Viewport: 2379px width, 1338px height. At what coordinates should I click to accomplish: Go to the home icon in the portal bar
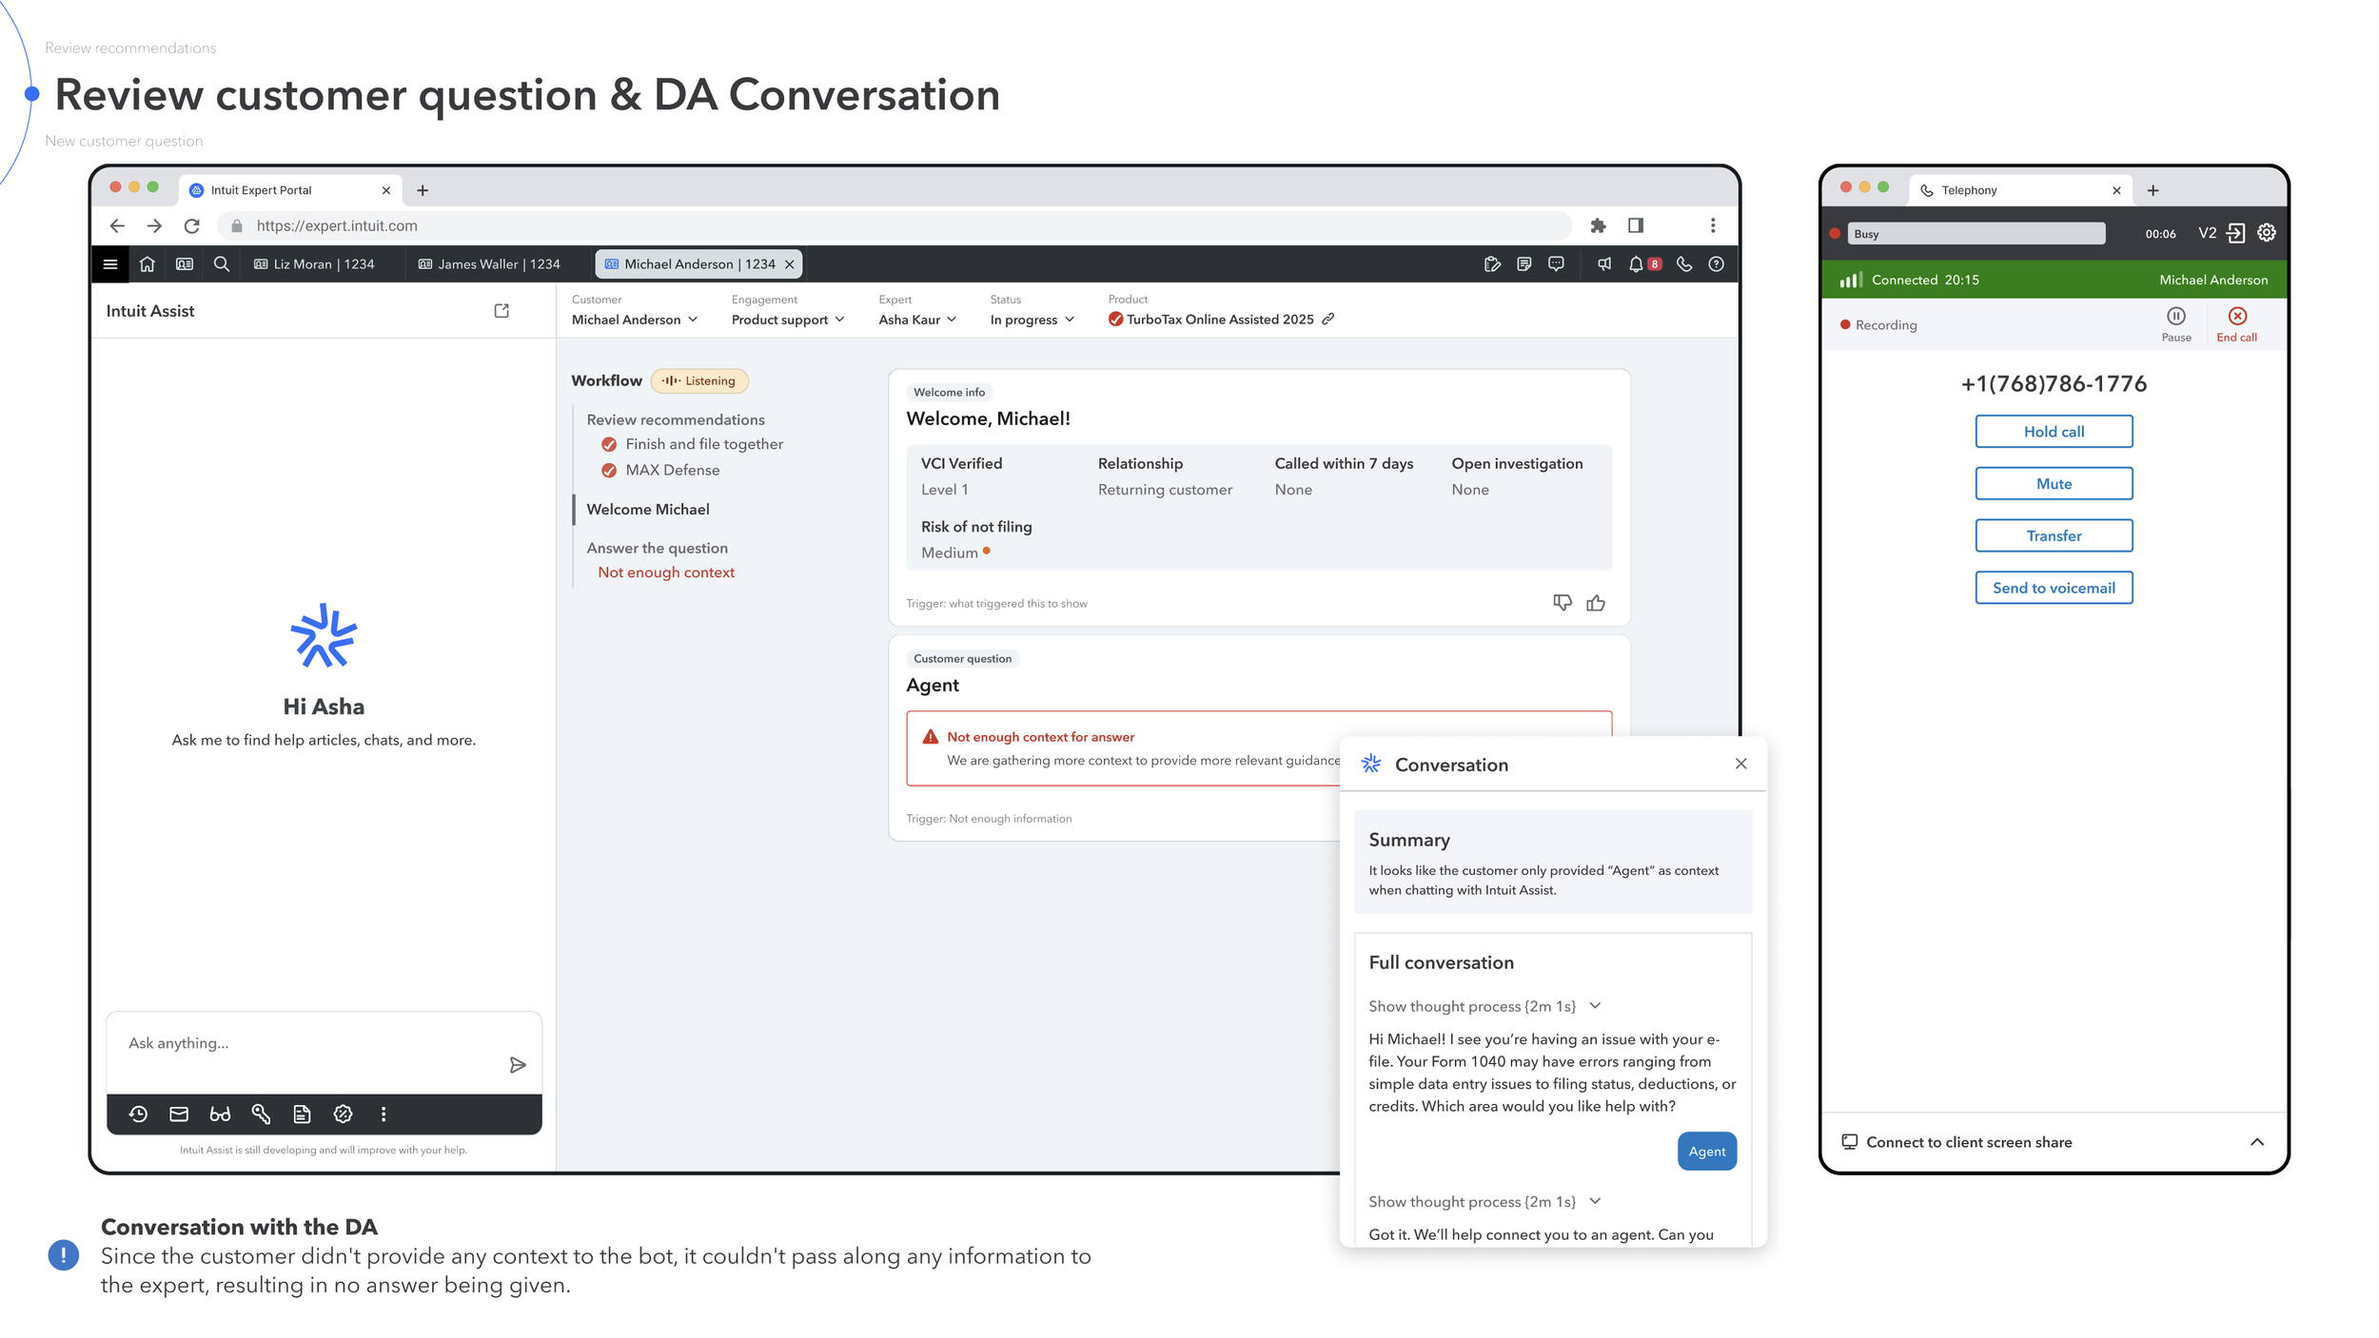pyautogui.click(x=147, y=264)
